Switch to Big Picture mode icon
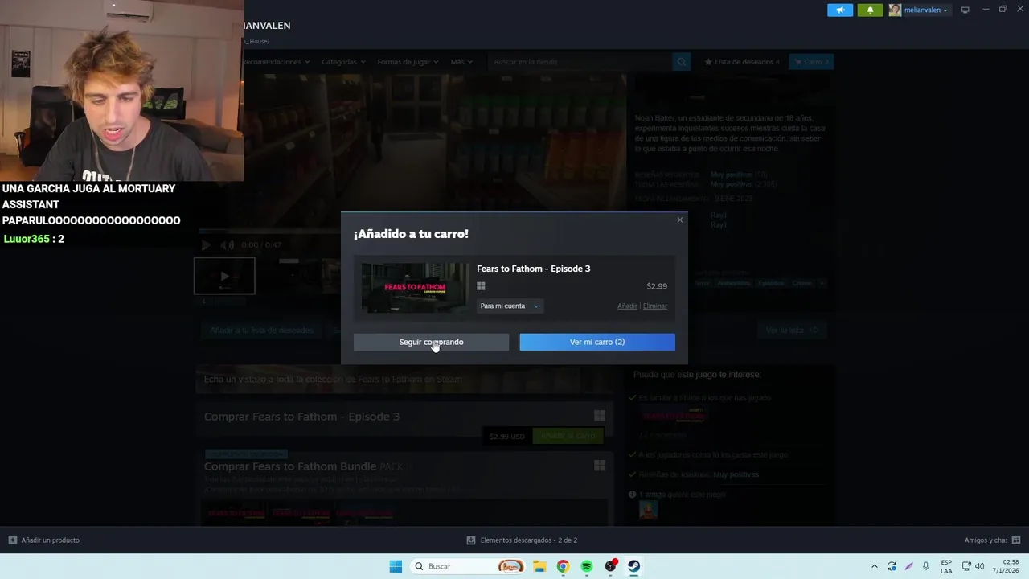Screen dimensions: 1029x579 click(x=965, y=10)
